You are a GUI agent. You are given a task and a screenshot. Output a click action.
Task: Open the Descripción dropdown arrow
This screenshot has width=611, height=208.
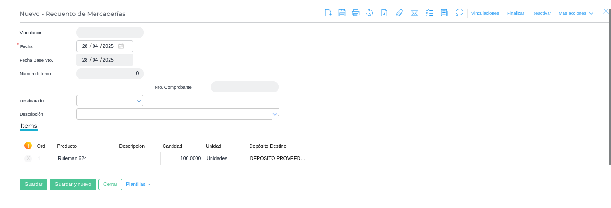click(x=275, y=114)
